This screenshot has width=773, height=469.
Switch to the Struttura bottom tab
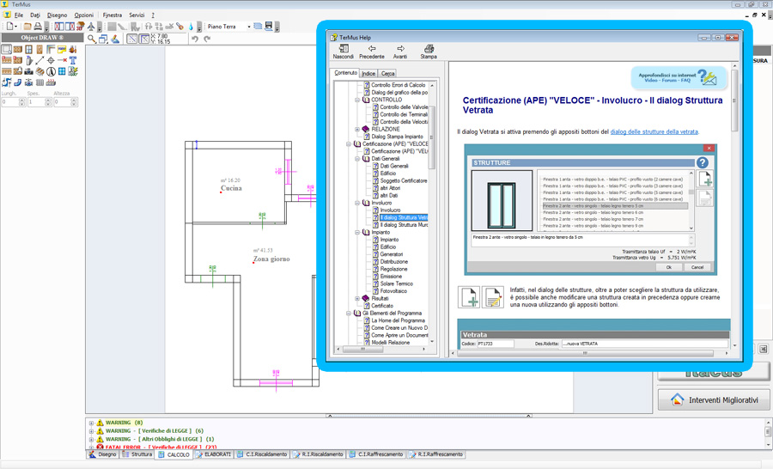tap(137, 454)
